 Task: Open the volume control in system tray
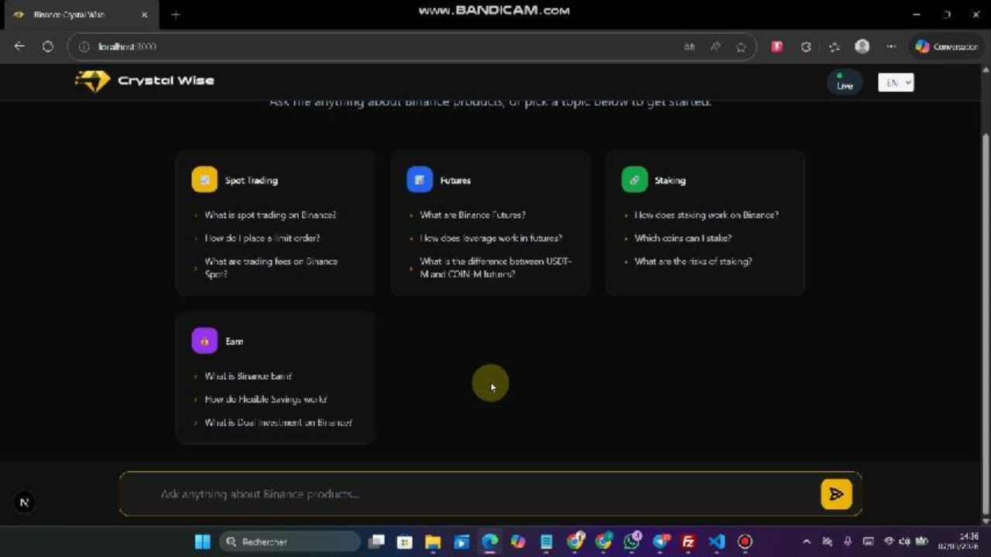click(x=904, y=542)
